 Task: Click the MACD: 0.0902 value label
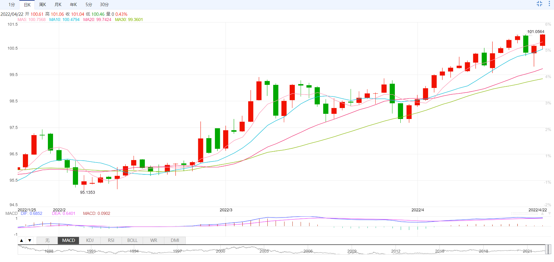pyautogui.click(x=97, y=213)
